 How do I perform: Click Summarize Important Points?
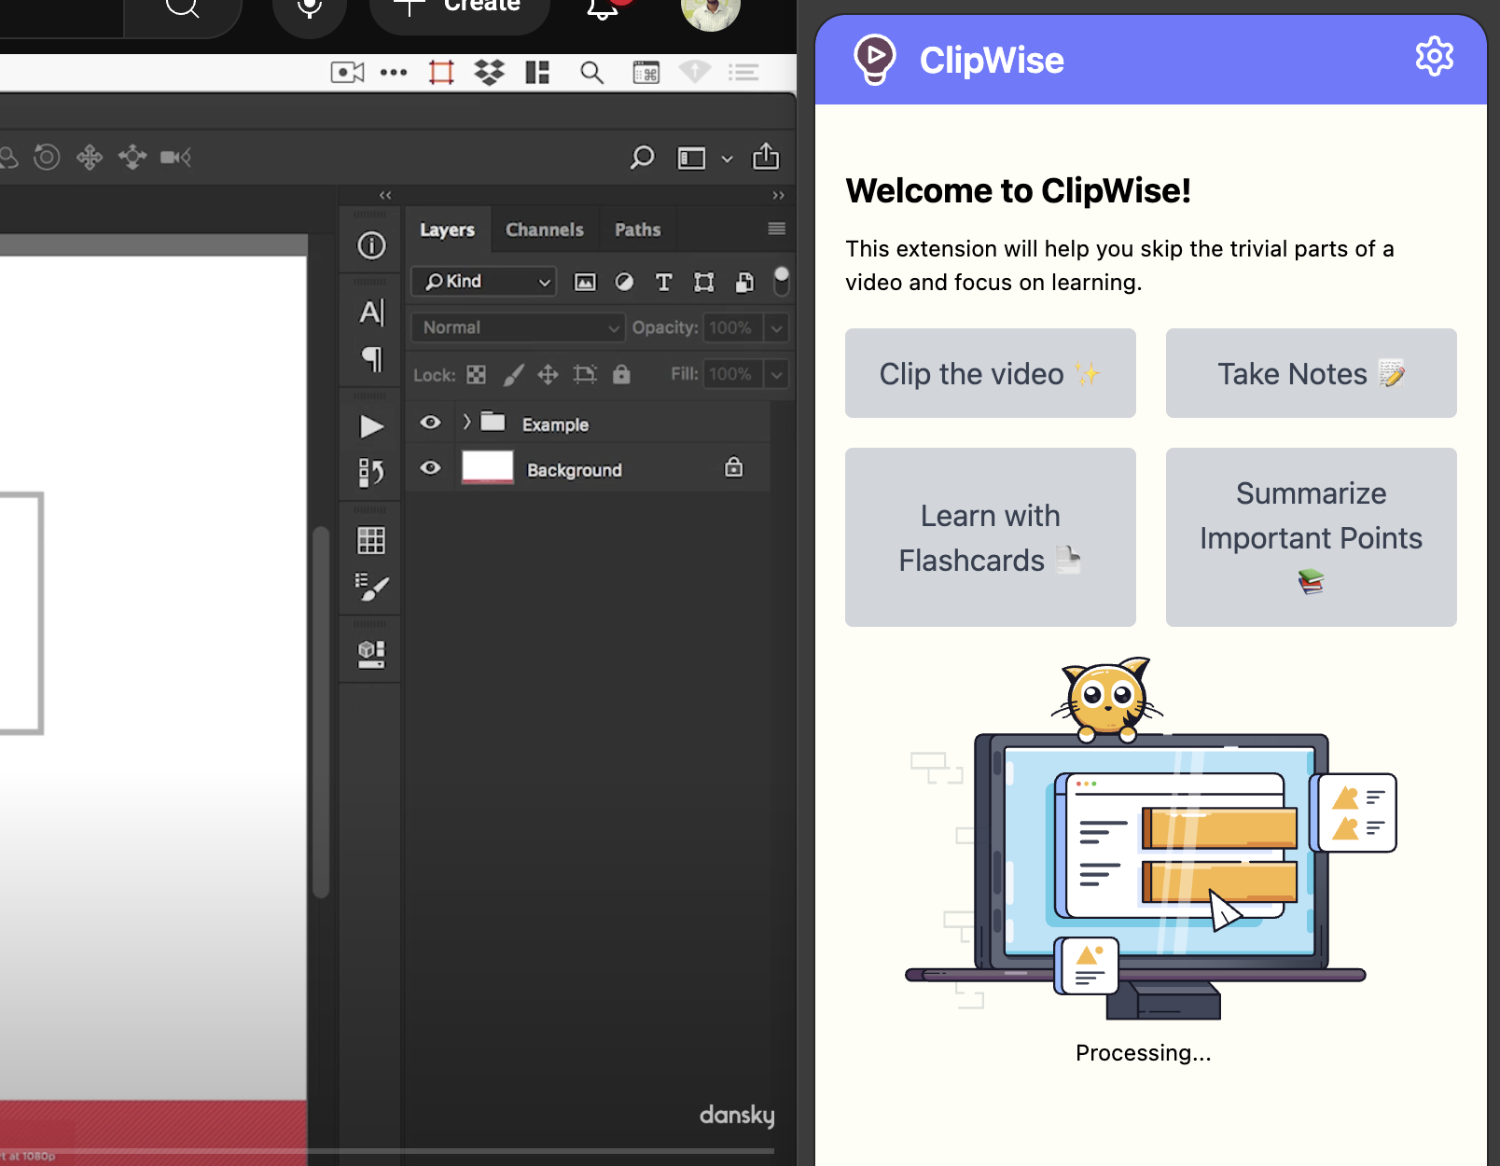point(1311,537)
